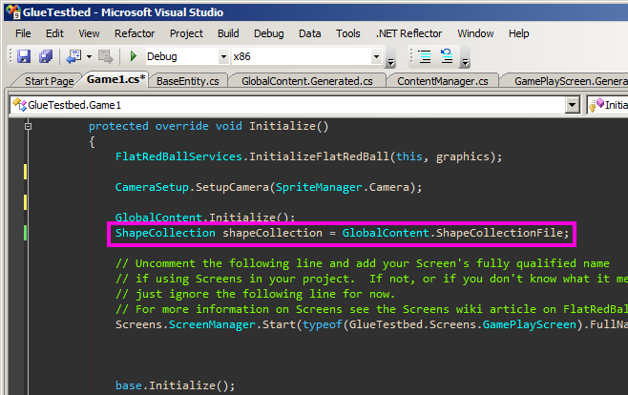628x395 pixels.
Task: Switch to GlobalContent.Generated.cs tab
Action: coord(306,81)
